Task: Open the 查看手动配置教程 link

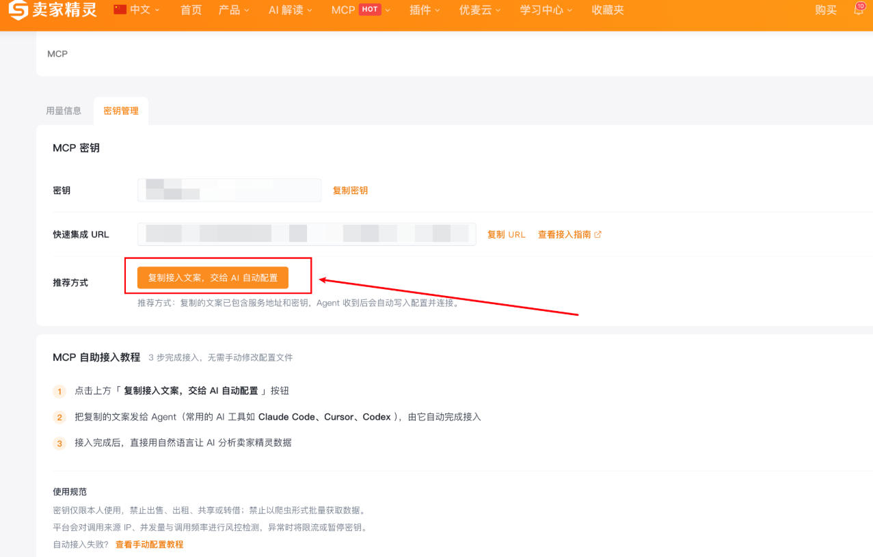Action: (149, 545)
